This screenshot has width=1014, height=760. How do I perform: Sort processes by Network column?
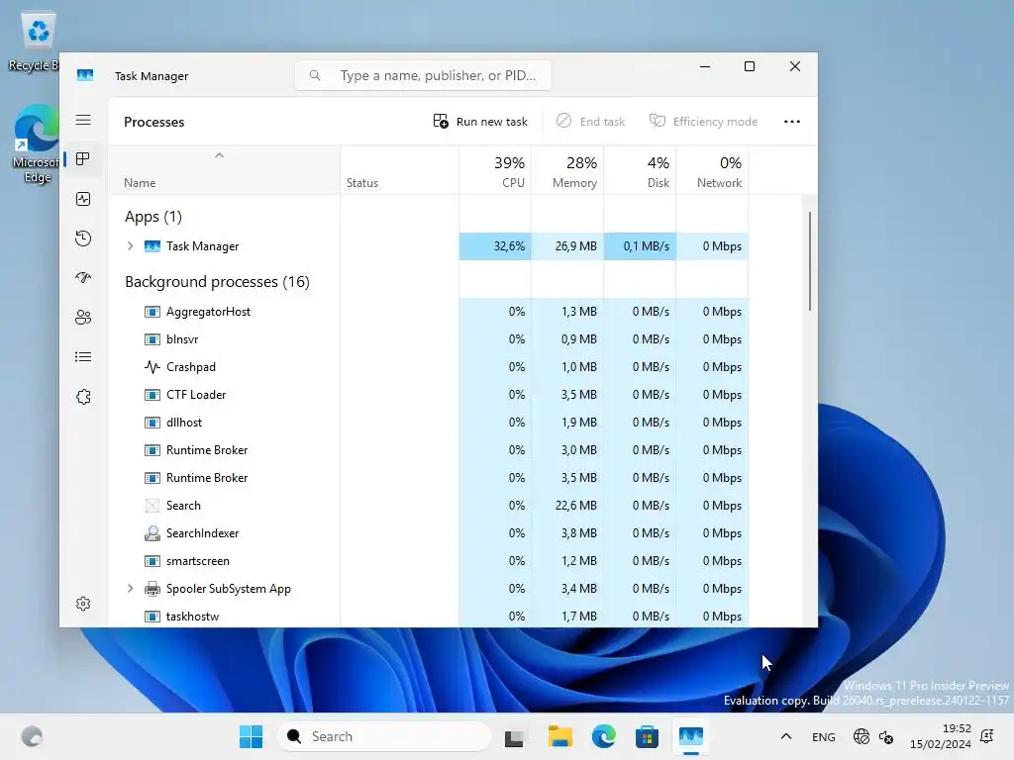(713, 171)
